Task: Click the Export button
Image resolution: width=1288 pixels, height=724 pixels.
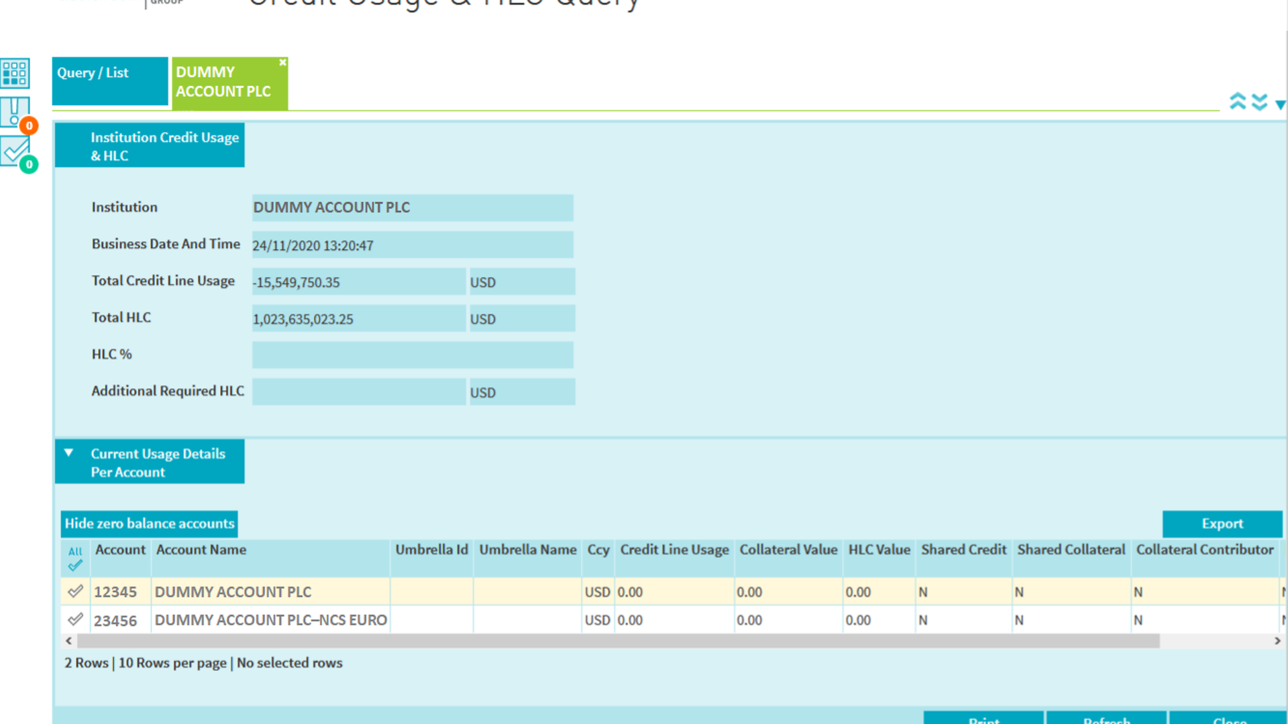Action: (1222, 524)
